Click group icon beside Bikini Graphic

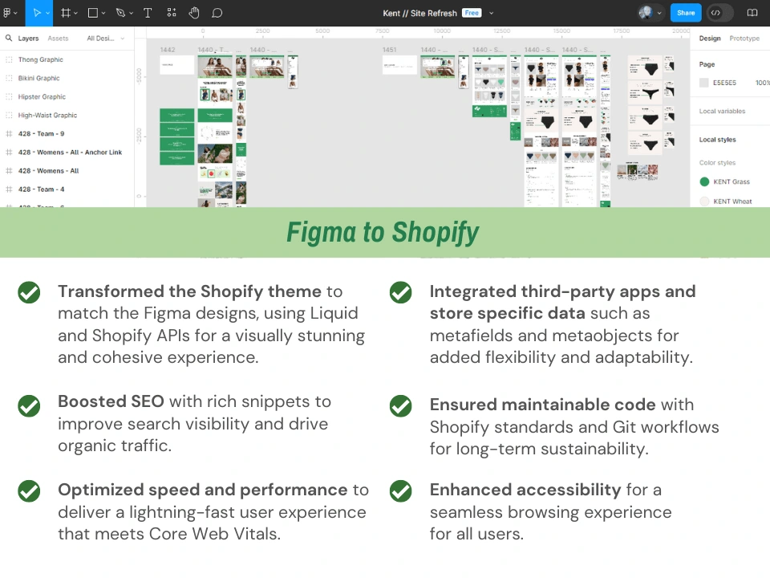[9, 78]
